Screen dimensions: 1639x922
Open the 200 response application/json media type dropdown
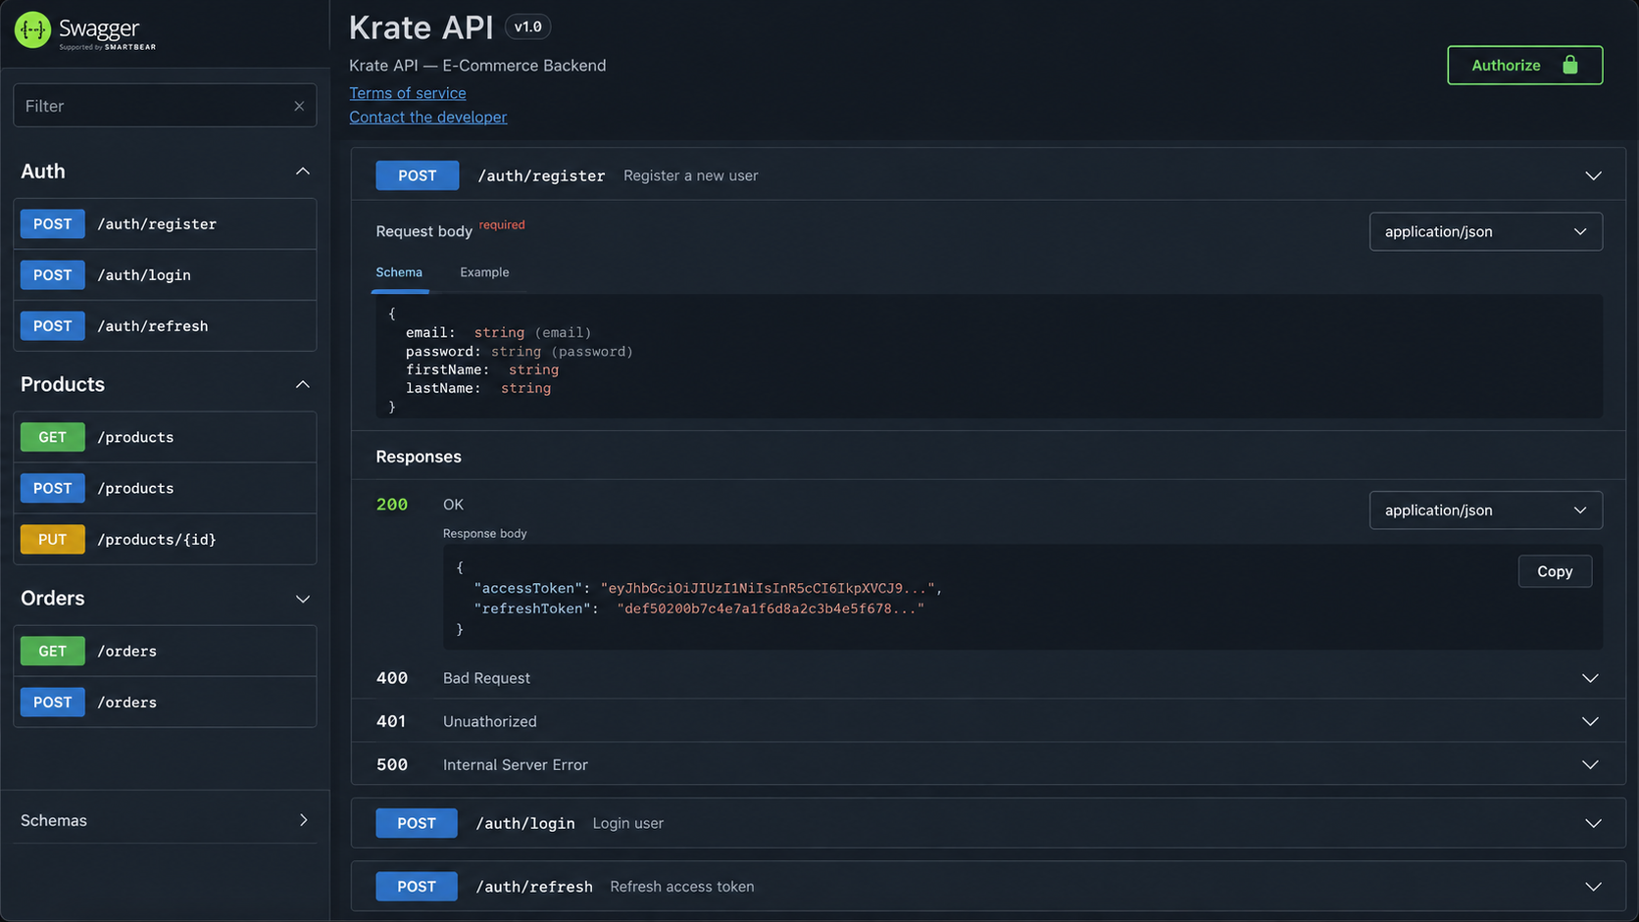tap(1485, 510)
